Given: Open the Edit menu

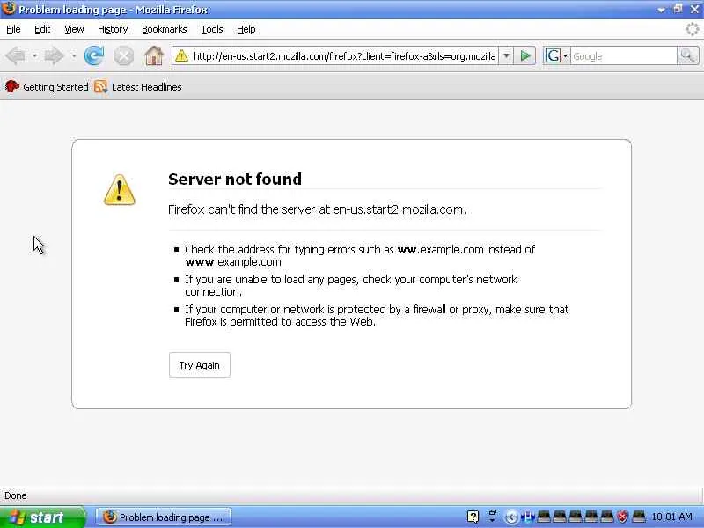Looking at the screenshot, I should coord(42,29).
